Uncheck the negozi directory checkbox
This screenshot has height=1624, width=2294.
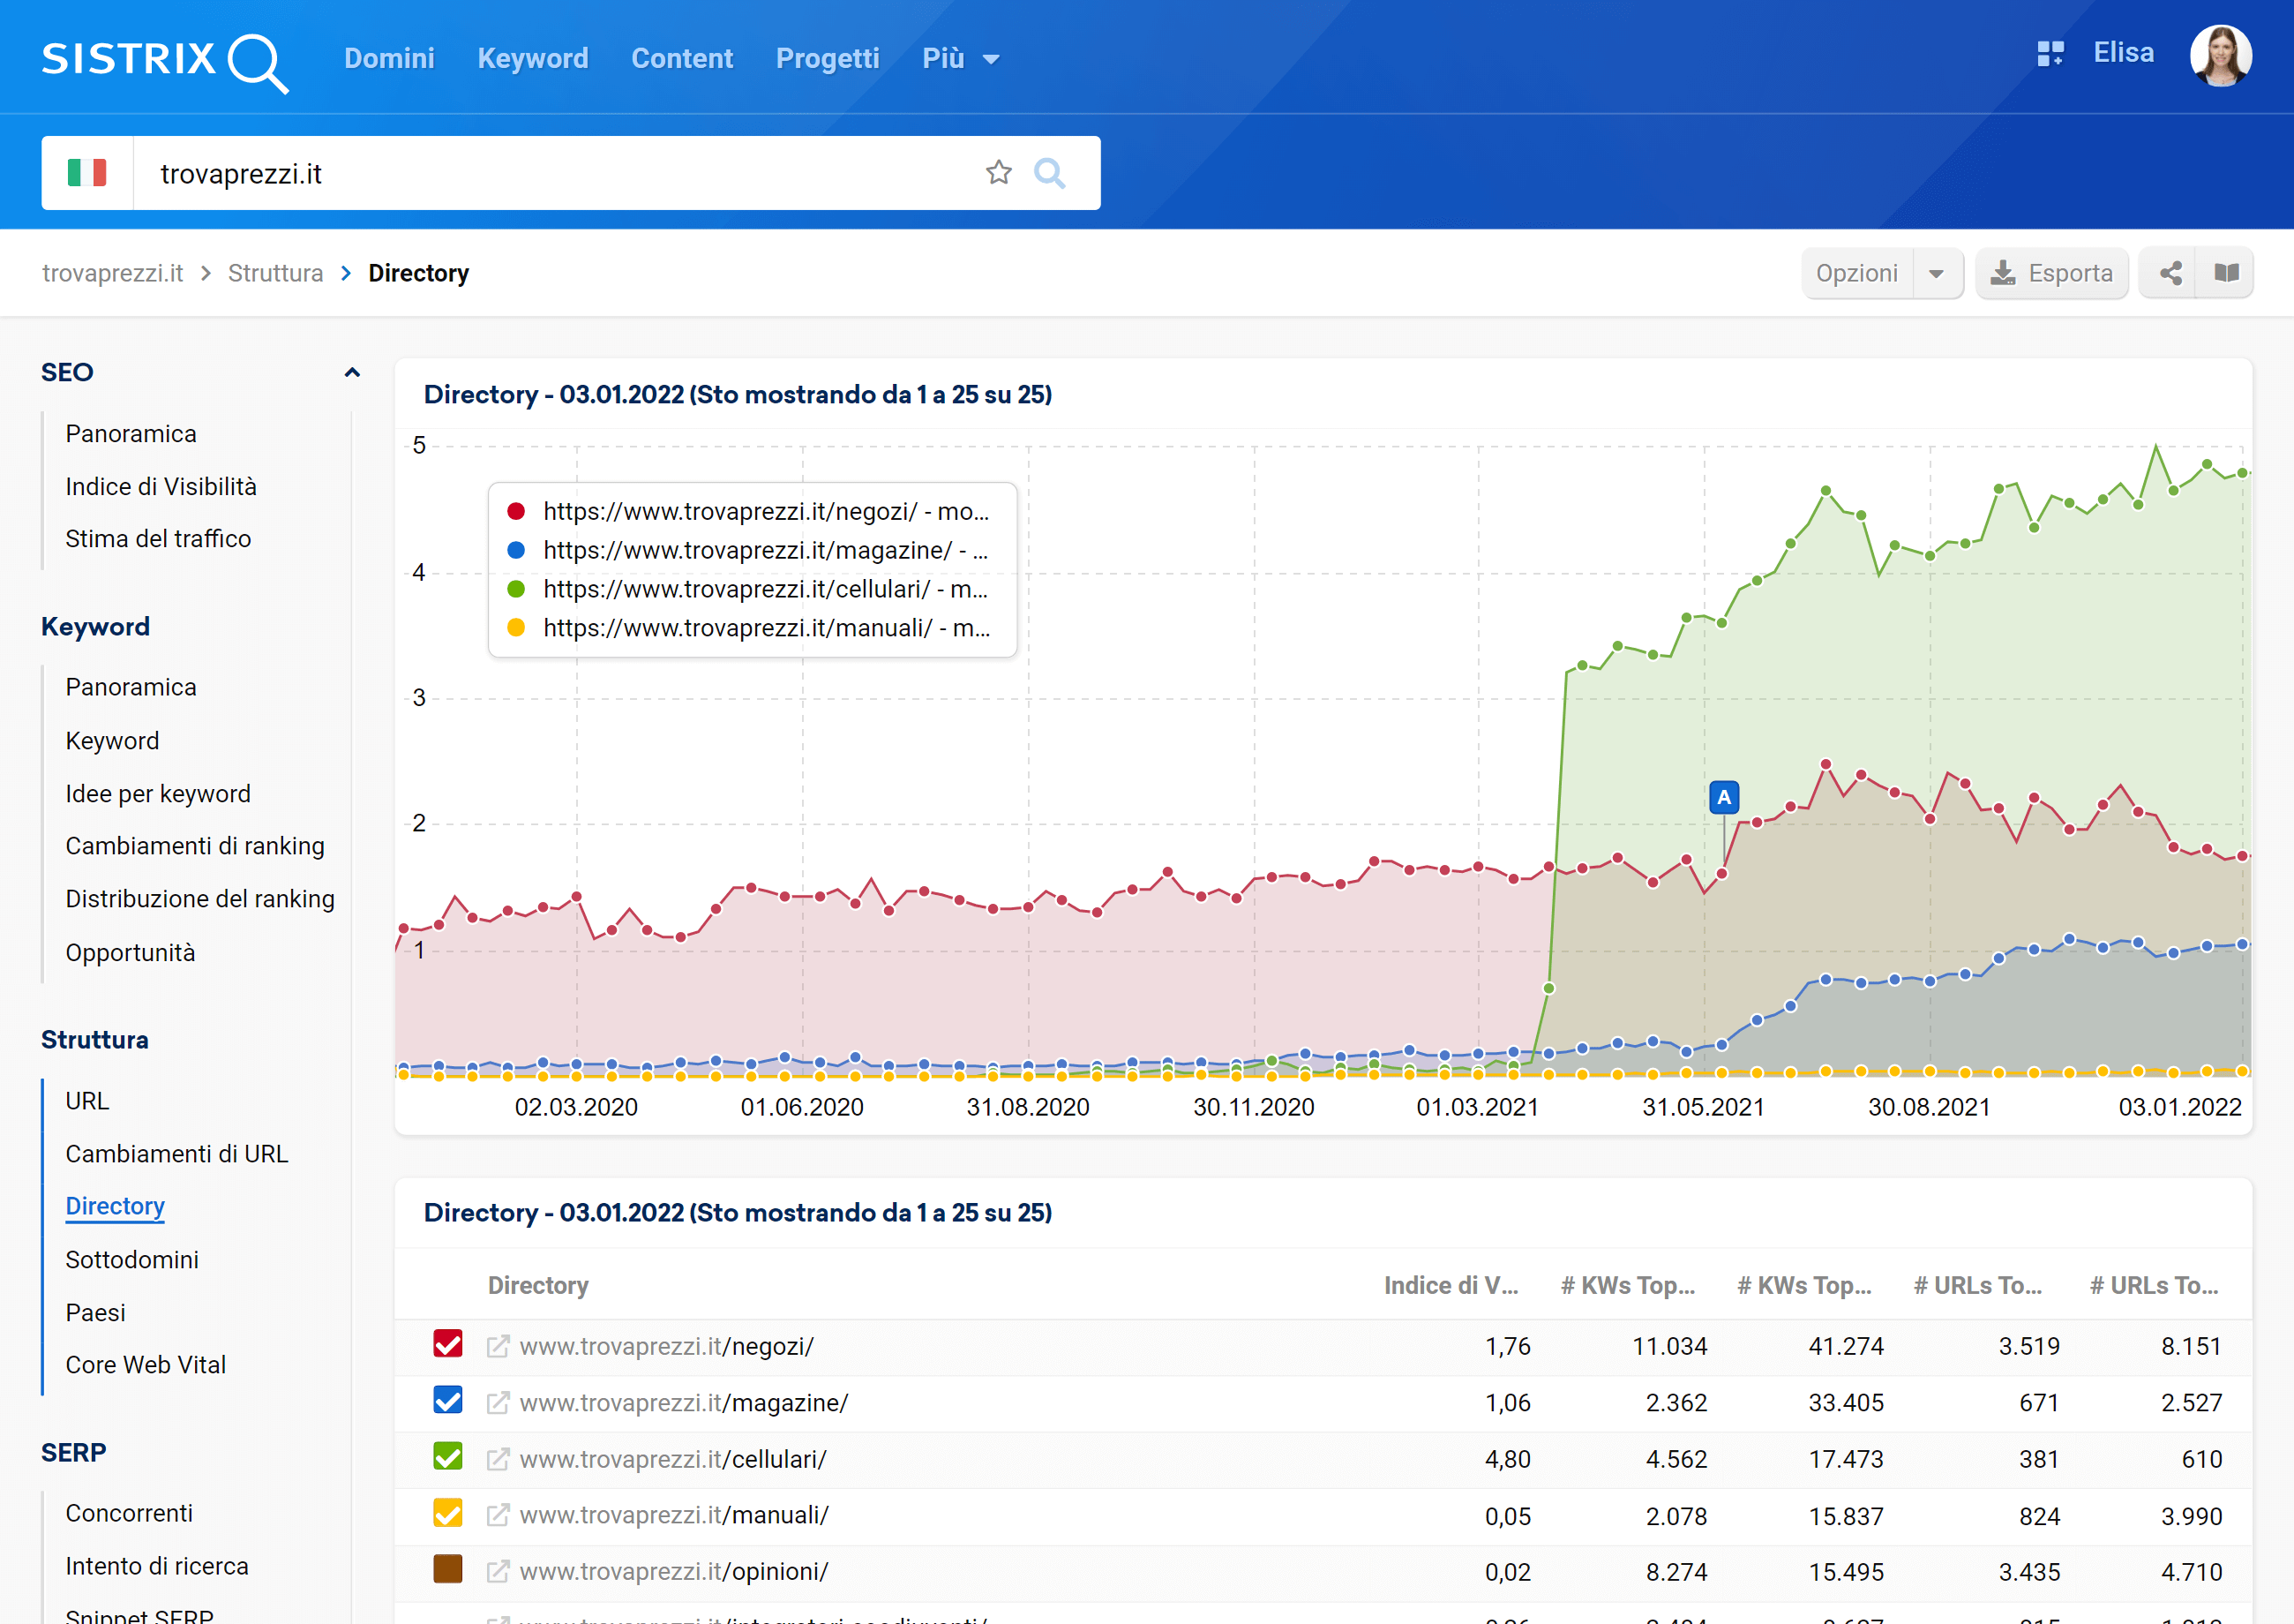point(448,1344)
